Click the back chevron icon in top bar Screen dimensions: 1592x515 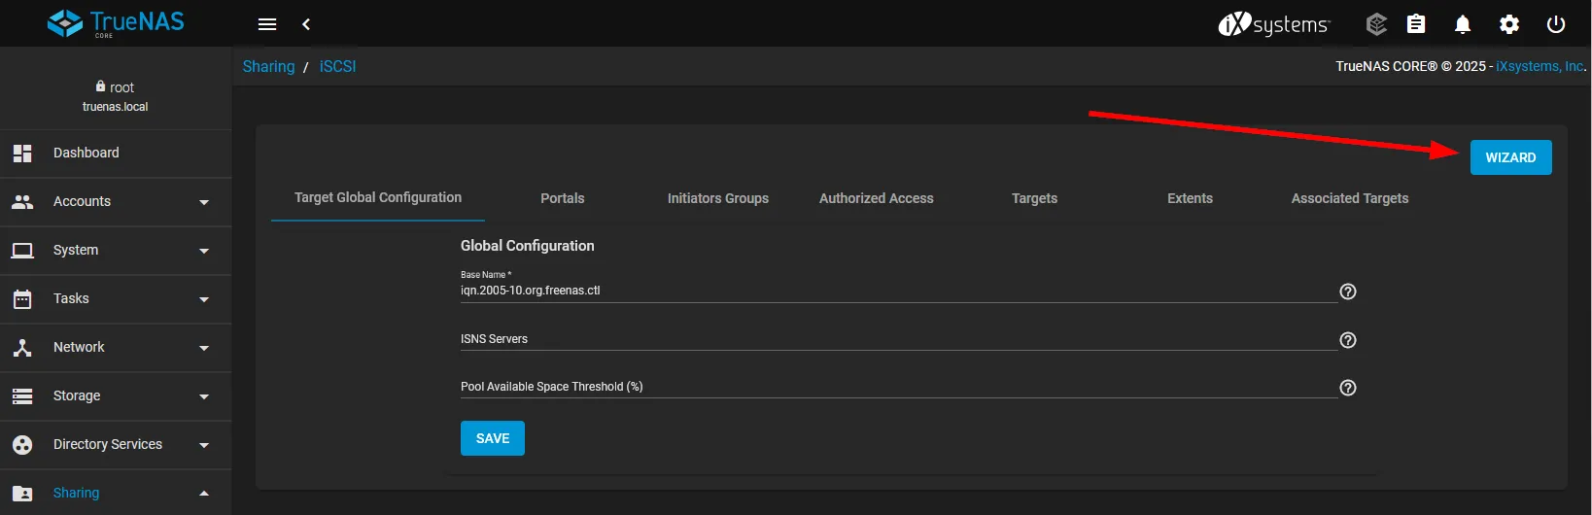pos(306,24)
